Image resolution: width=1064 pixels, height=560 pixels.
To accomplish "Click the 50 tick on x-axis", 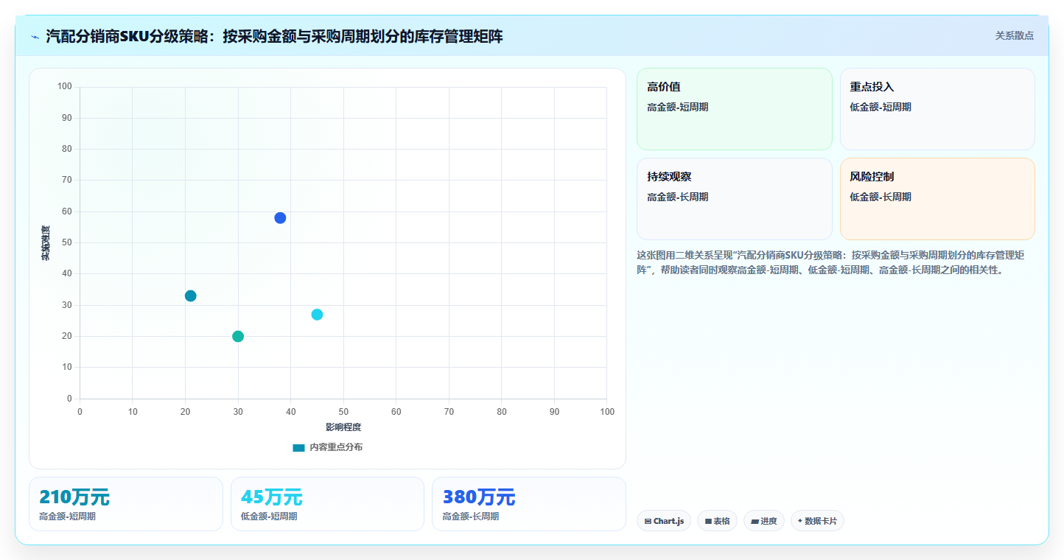I will click(343, 412).
